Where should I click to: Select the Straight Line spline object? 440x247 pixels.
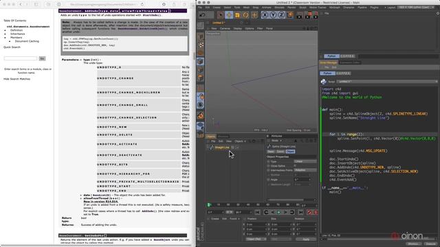click(222, 148)
